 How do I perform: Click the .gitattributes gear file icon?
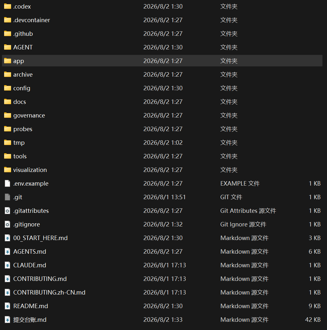point(8,211)
